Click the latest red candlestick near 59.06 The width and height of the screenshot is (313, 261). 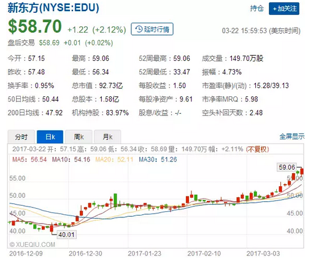click(302, 171)
